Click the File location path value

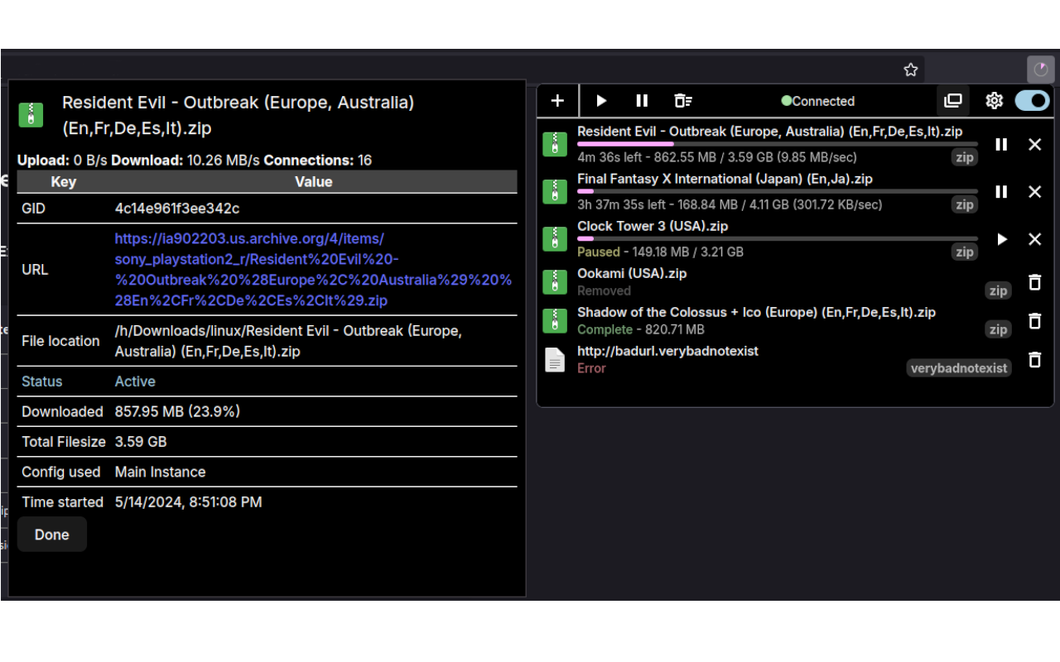point(288,341)
